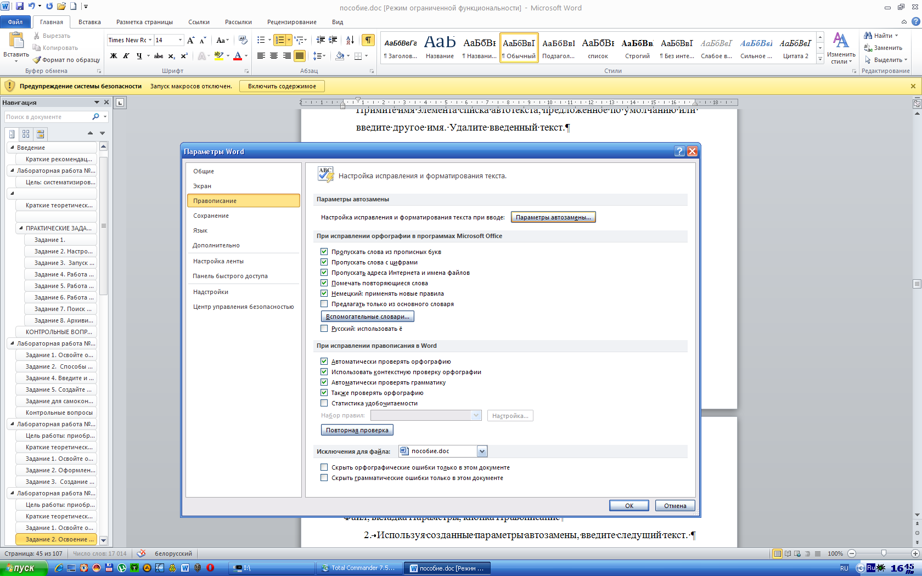Expand the styles gallery more button
Screen dimensions: 922x576
pyautogui.click(x=820, y=59)
